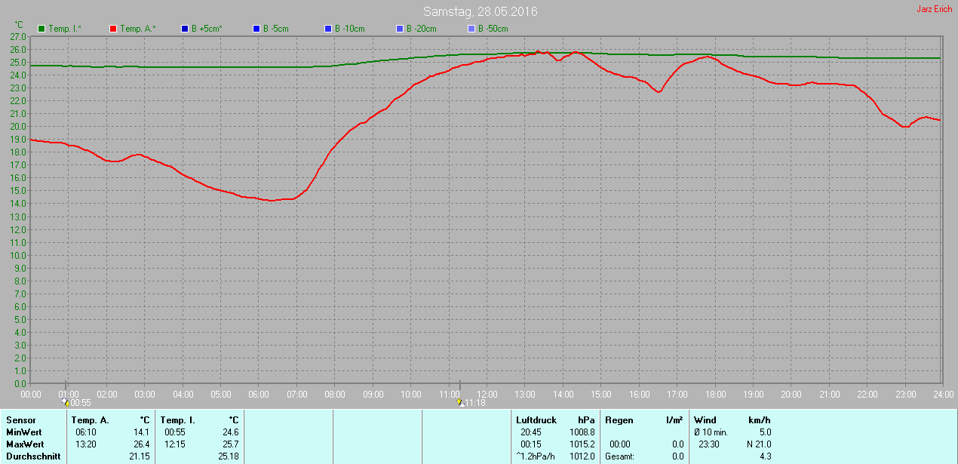Image resolution: width=958 pixels, height=464 pixels.
Task: Click the '12:00' time axis label
Action: click(x=487, y=394)
